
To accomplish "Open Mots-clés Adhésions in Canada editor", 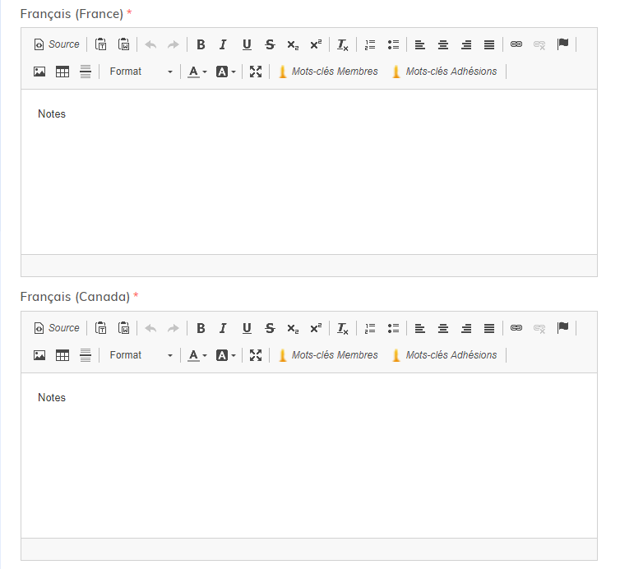I will pyautogui.click(x=444, y=355).
